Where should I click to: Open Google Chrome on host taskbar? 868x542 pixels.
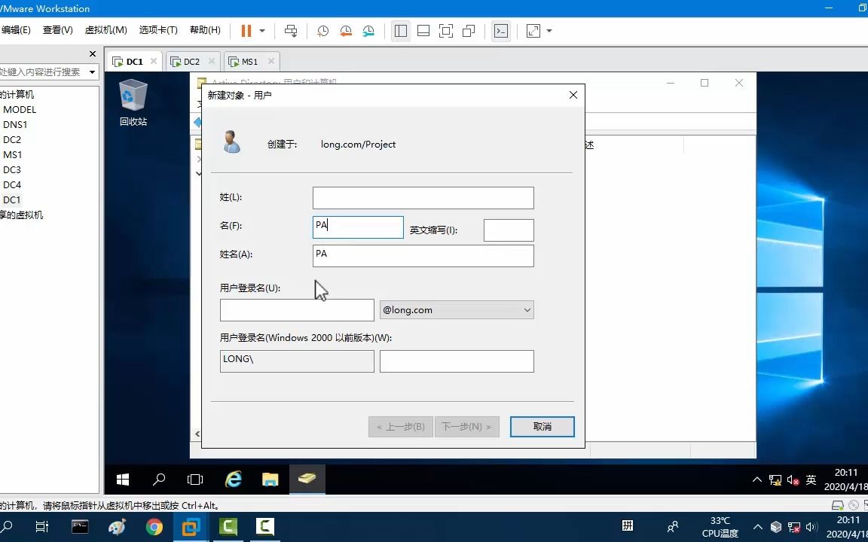point(154,526)
